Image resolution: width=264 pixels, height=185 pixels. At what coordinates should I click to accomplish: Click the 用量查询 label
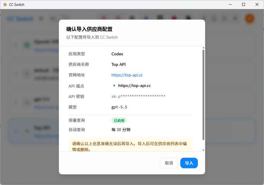coord(77,120)
